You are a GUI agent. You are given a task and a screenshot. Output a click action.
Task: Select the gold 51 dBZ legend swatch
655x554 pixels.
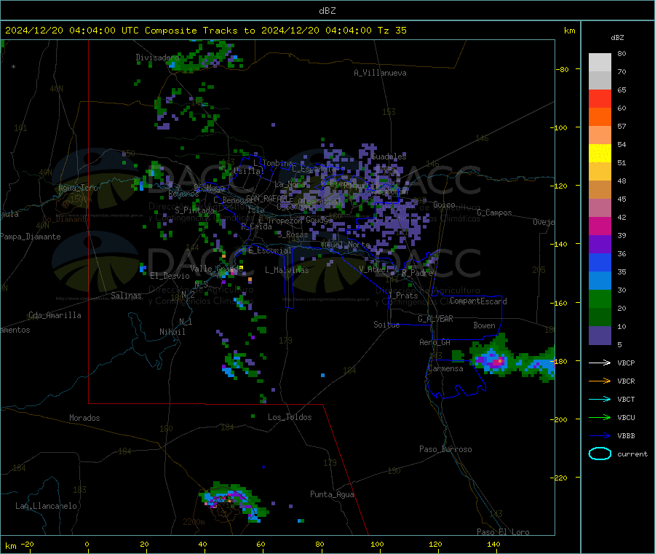pos(600,172)
